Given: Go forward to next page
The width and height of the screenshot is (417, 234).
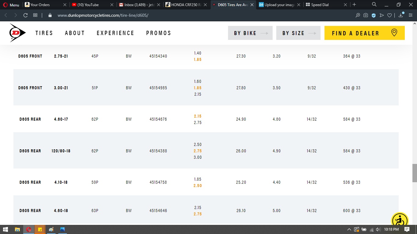Looking at the screenshot, I should pyautogui.click(x=16, y=15).
